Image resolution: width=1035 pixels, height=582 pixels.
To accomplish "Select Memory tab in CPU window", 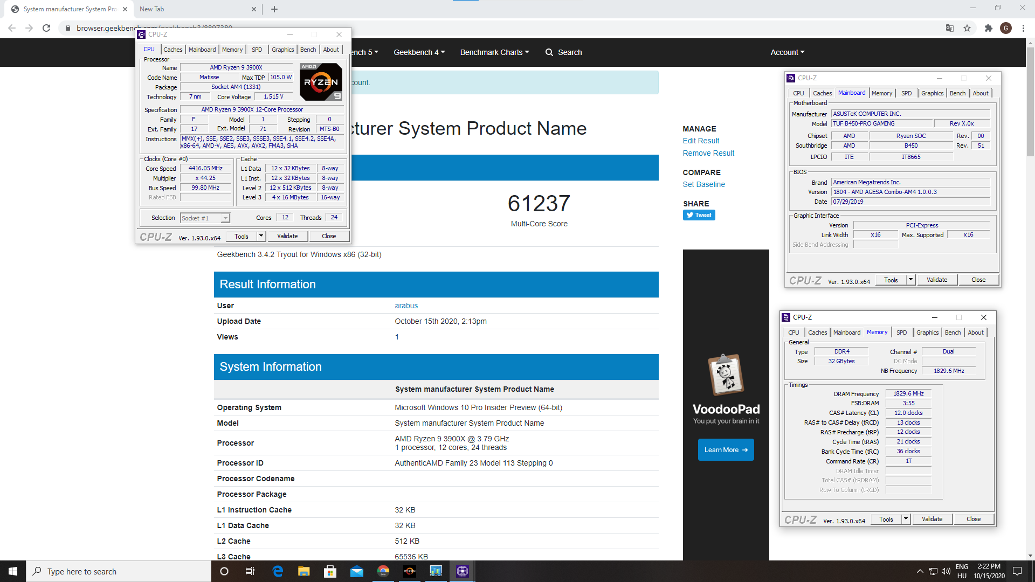I will 232,50.
